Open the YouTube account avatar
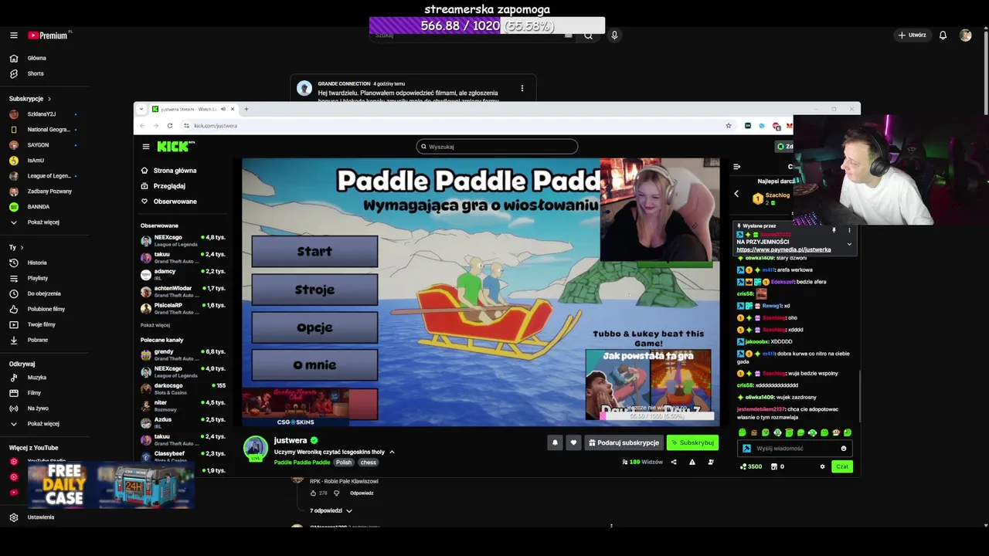 click(x=965, y=35)
